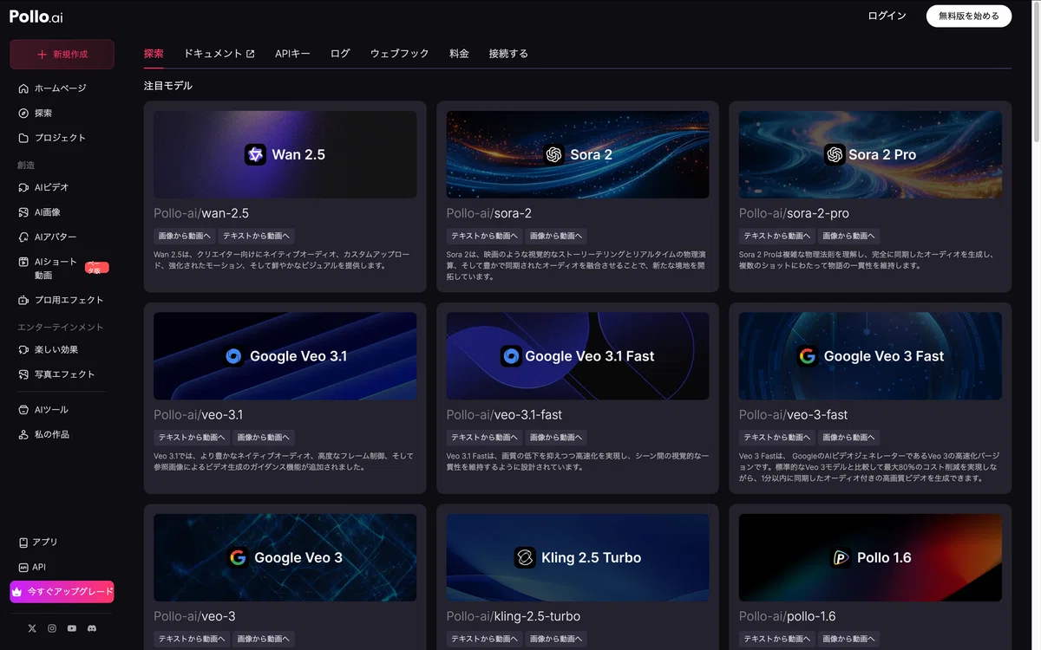
Task: Click the 楽しい効果 sidebar icon
Action: [x=23, y=350]
